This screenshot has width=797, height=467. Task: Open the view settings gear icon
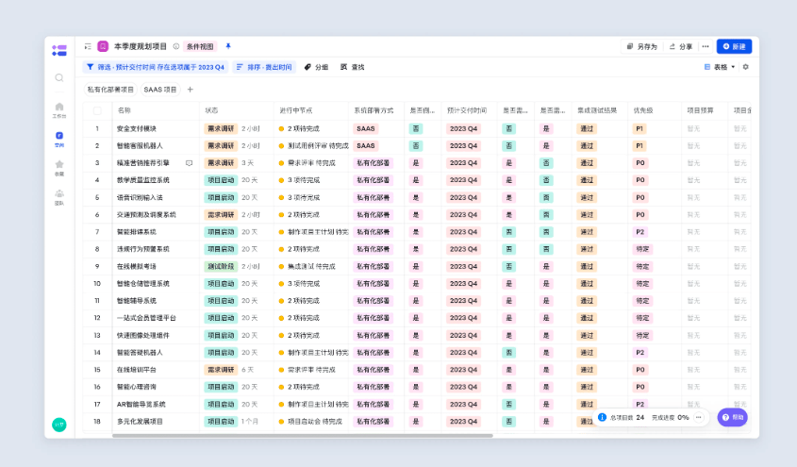tap(746, 67)
